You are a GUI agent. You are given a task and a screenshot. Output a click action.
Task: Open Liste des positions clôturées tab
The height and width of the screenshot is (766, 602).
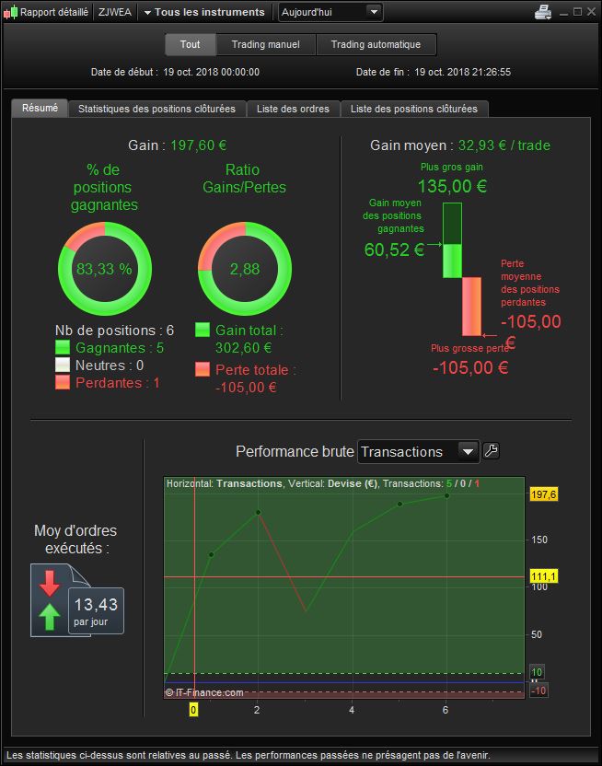pyautogui.click(x=414, y=109)
